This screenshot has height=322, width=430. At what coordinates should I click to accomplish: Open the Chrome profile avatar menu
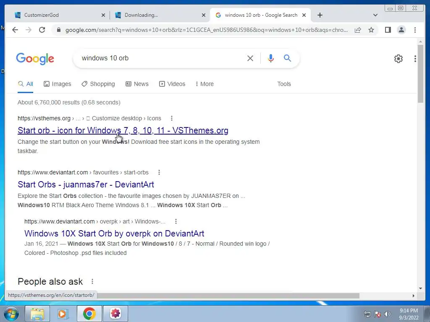[x=401, y=30]
